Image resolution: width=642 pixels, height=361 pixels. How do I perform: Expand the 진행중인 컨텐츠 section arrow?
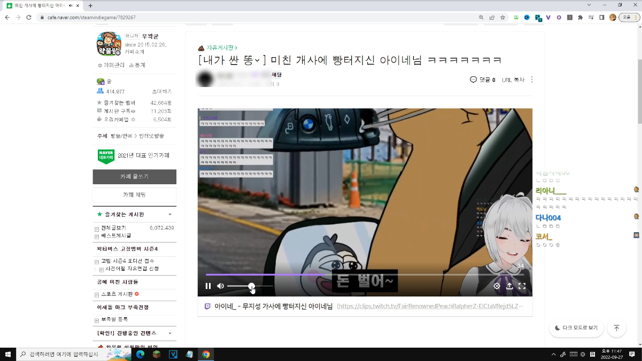pyautogui.click(x=170, y=333)
